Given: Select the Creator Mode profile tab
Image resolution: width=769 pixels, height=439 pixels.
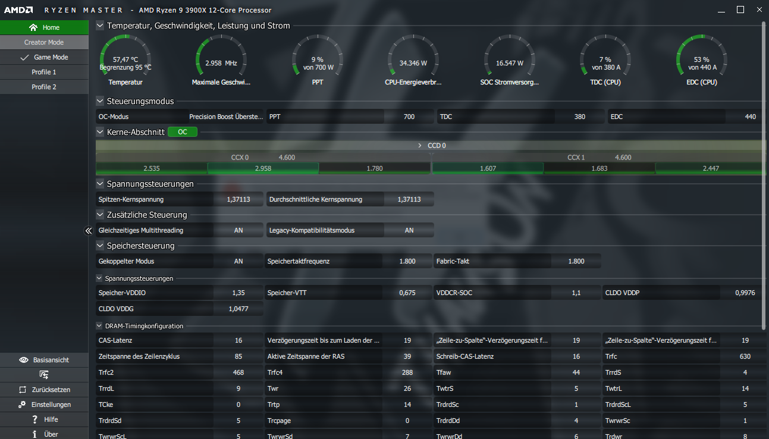Looking at the screenshot, I should 44,42.
